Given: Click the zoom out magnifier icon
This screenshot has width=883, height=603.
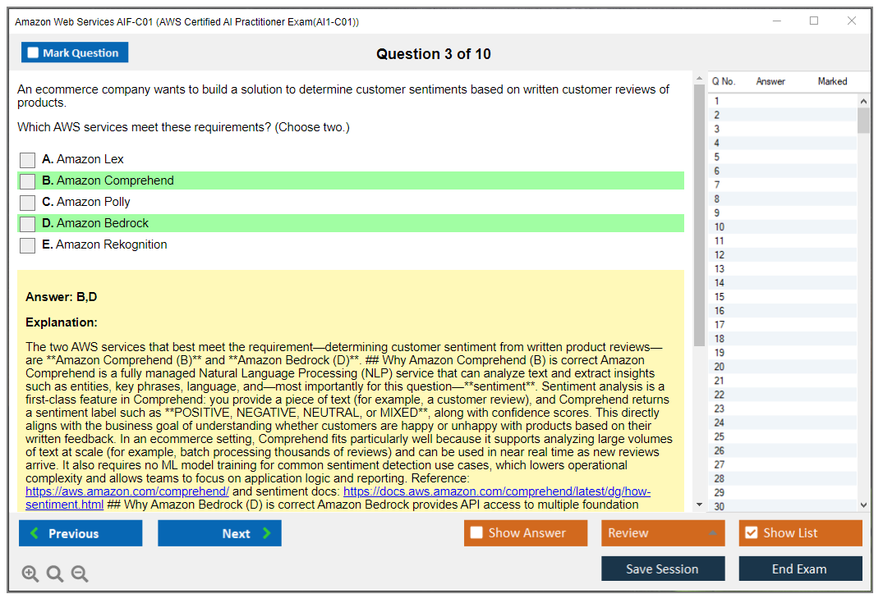Looking at the screenshot, I should coord(80,573).
